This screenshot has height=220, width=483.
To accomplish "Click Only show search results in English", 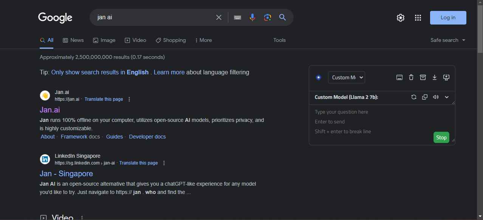I will (x=100, y=72).
